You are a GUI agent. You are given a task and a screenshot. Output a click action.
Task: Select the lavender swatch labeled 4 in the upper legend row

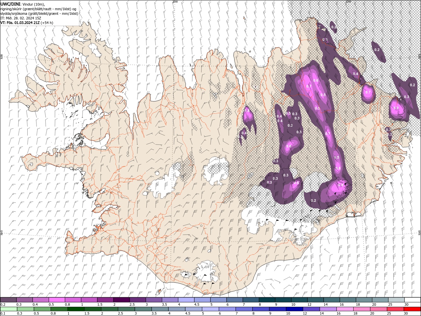(186, 300)
